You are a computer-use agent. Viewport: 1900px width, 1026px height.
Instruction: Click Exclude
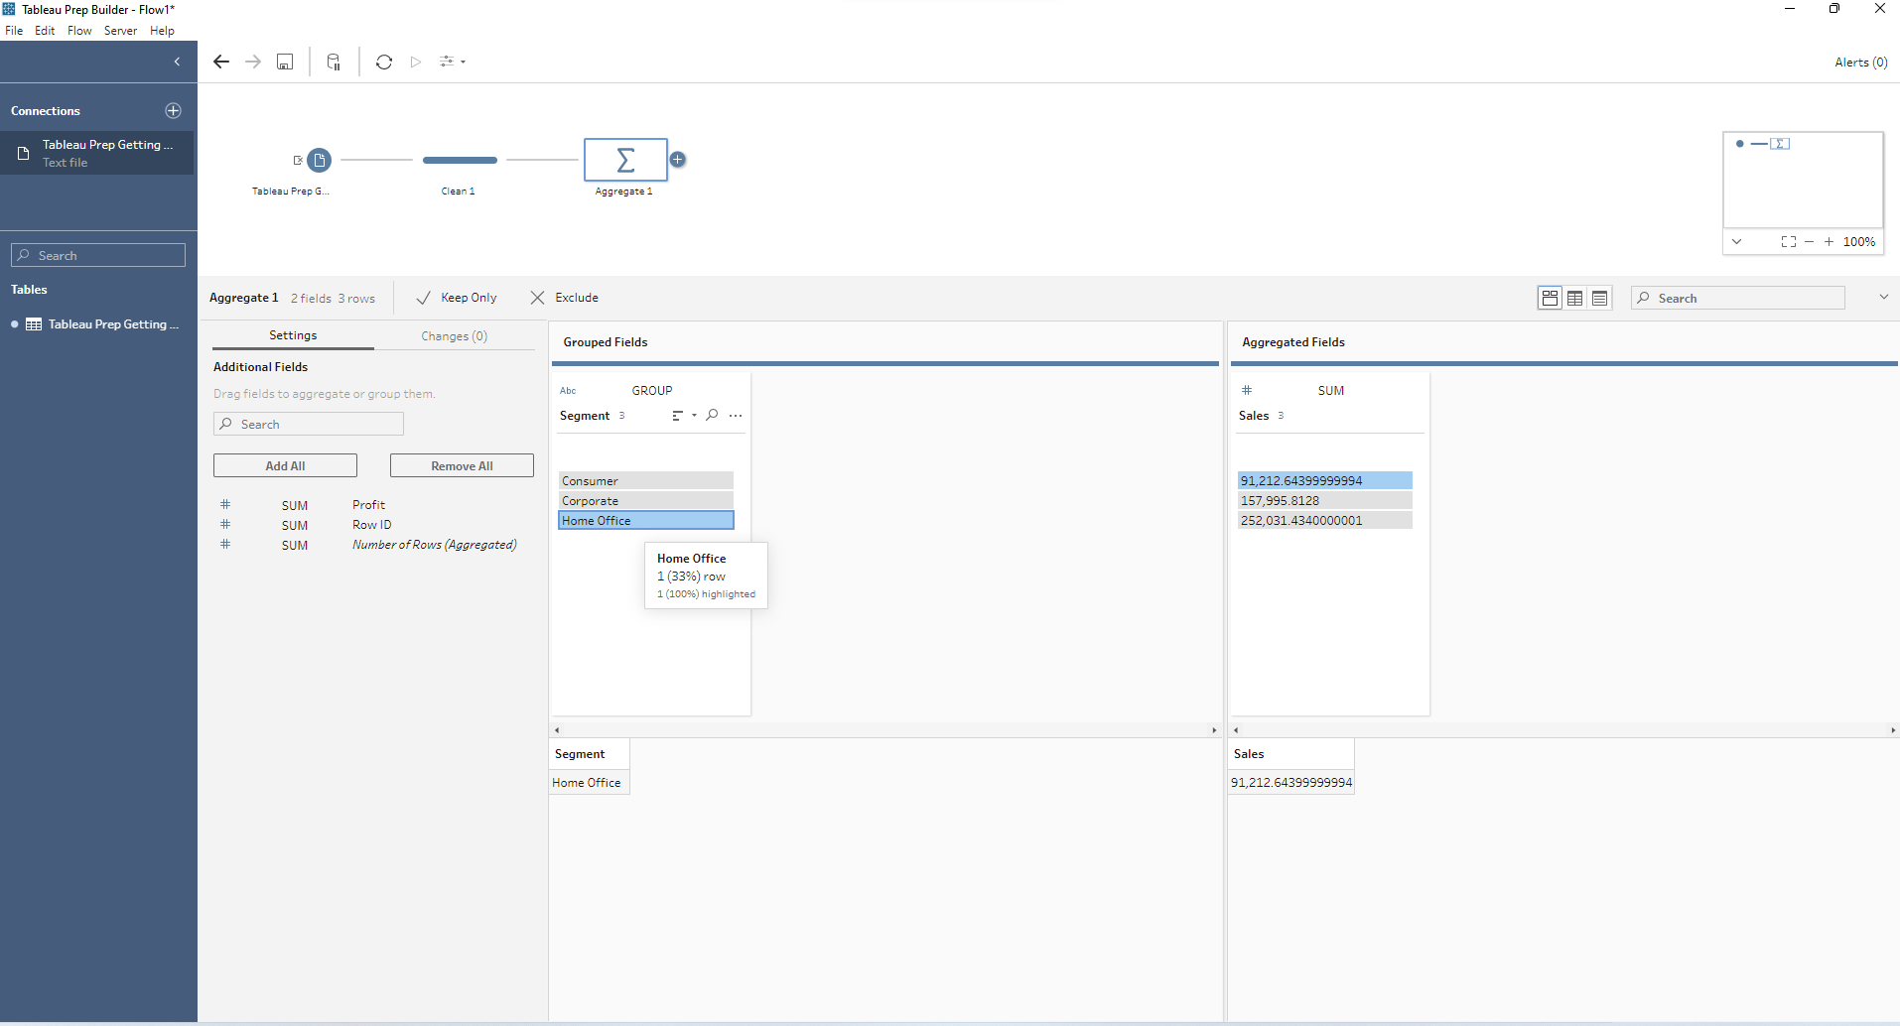click(x=565, y=298)
